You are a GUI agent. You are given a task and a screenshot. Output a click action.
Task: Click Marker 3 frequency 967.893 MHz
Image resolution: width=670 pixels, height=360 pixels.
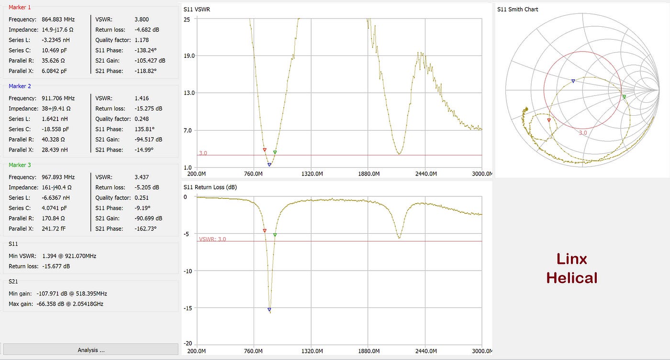58,177
